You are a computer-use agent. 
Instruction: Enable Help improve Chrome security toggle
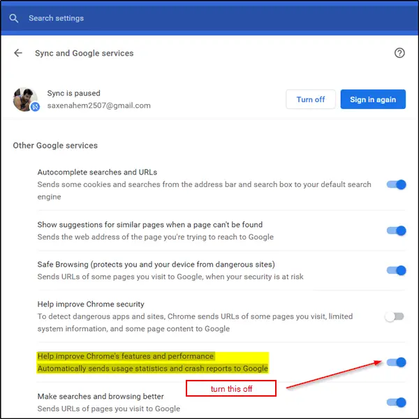point(395,316)
